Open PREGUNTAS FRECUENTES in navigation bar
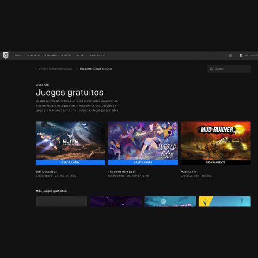Image resolution: width=258 pixels, height=258 pixels. click(x=58, y=56)
